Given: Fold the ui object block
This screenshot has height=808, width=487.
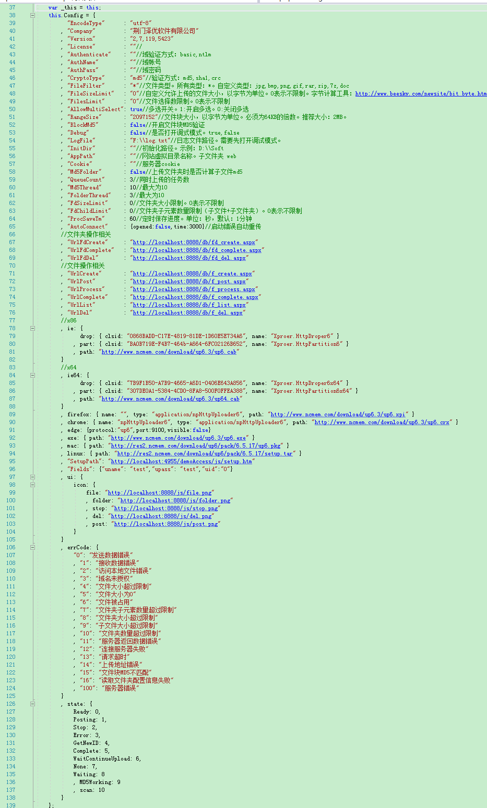Looking at the screenshot, I should tap(32, 477).
